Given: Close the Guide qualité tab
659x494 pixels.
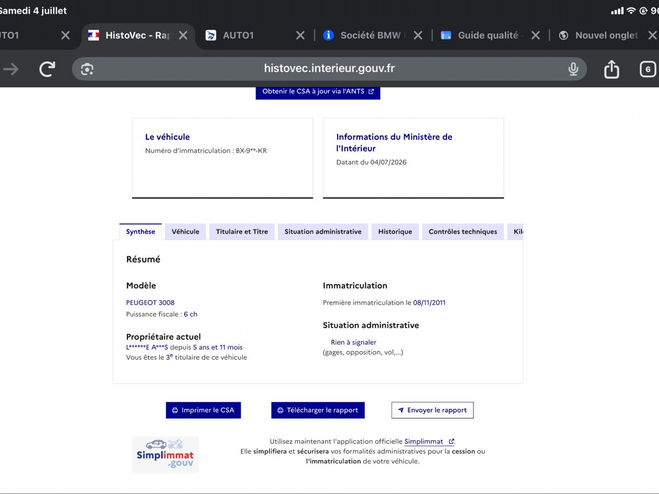Looking at the screenshot, I should click(x=535, y=35).
